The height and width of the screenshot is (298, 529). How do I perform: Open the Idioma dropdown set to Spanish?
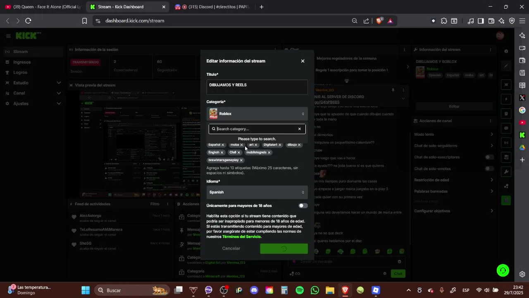point(257,192)
